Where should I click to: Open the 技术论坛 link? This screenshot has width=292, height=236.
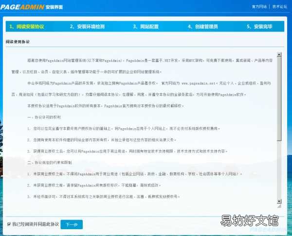(x=280, y=7)
